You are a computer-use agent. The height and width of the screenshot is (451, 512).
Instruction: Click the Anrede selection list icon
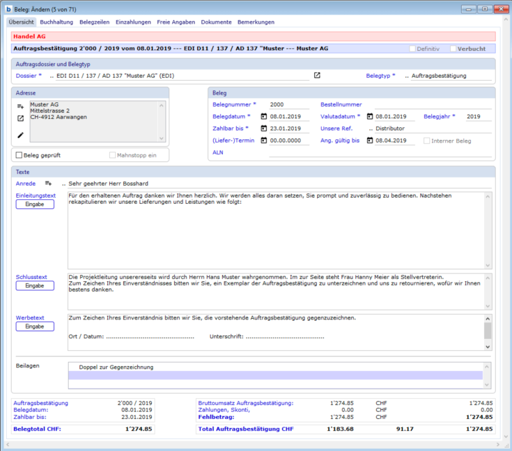[48, 183]
